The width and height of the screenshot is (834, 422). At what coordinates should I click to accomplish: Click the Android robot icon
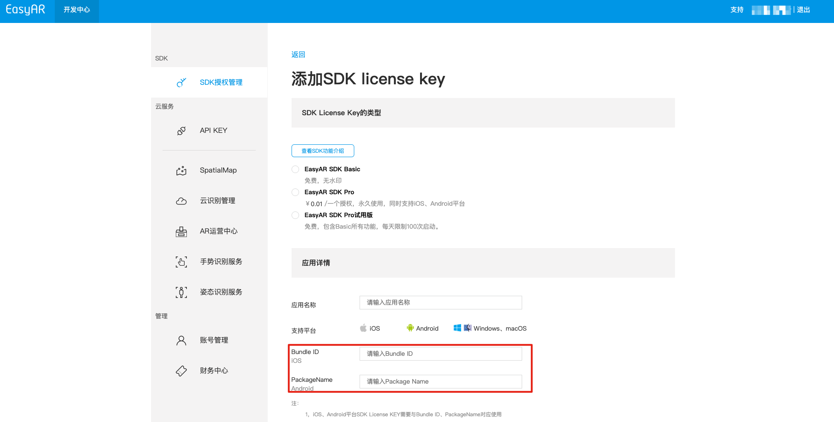(410, 328)
